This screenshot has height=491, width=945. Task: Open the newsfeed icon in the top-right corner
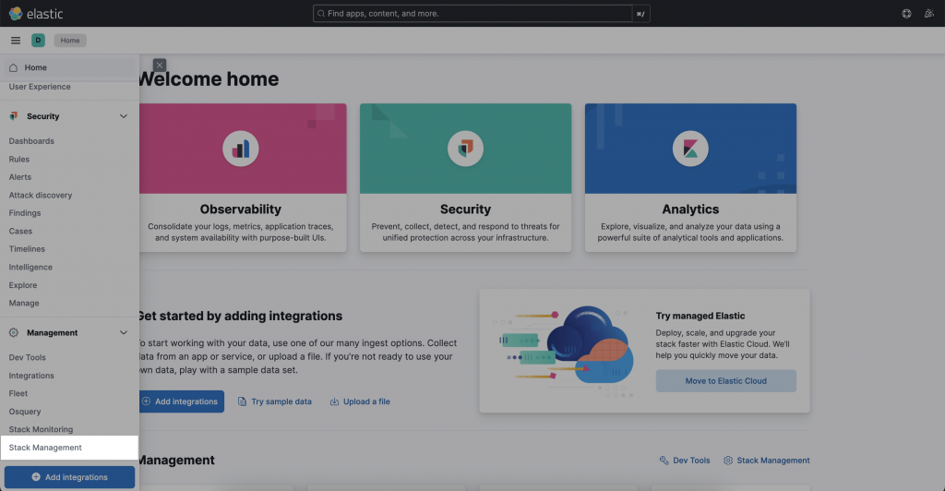coord(928,13)
